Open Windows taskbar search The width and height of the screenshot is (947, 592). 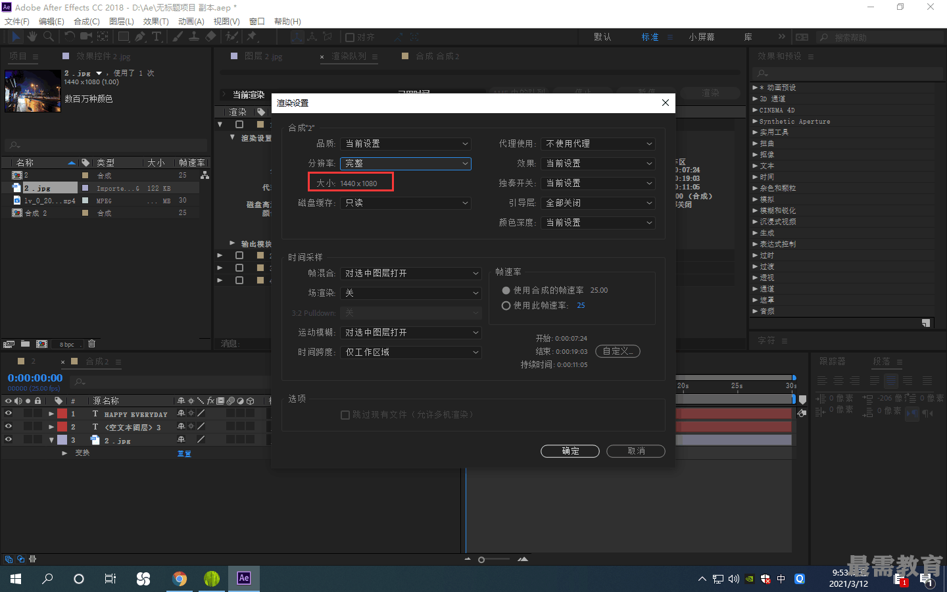click(x=47, y=578)
